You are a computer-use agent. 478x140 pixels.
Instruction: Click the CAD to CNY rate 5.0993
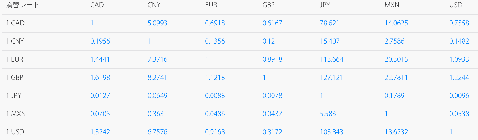click(x=157, y=23)
